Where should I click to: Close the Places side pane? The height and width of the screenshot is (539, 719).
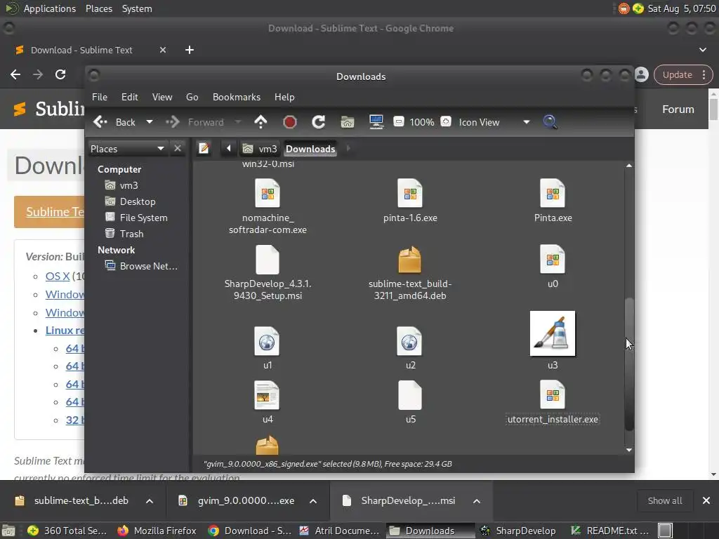(178, 149)
